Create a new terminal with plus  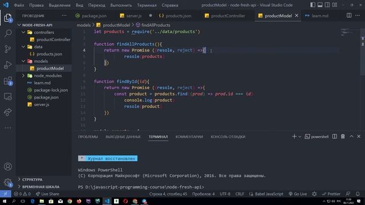click(294, 137)
